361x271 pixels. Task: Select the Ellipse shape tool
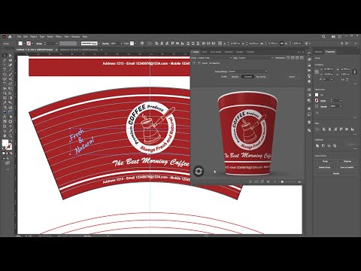[5, 75]
